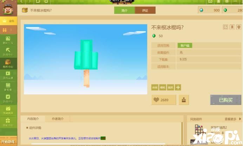Screen dimensions: 243x146
Task: Open the 会员 crown membership item
Action: [8, 21]
